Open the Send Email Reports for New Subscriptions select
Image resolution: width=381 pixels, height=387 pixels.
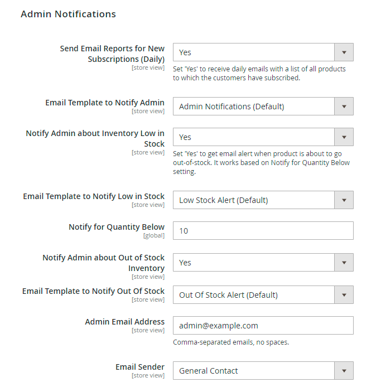(254, 52)
